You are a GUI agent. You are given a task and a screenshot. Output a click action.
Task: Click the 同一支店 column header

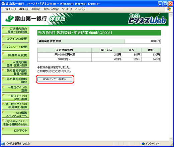[106, 50]
